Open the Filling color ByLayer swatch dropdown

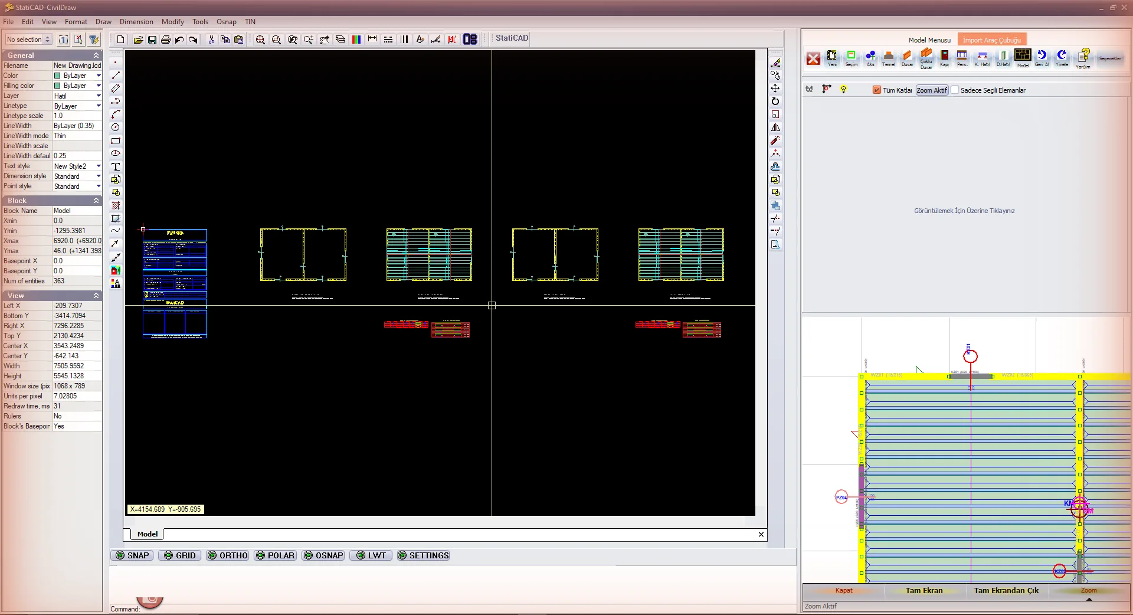tap(99, 86)
